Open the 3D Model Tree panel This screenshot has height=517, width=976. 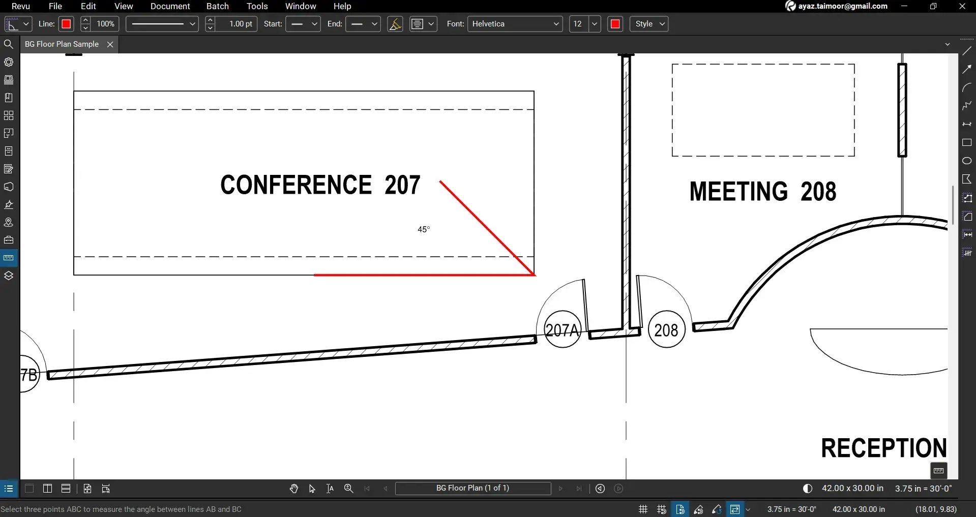click(x=9, y=187)
